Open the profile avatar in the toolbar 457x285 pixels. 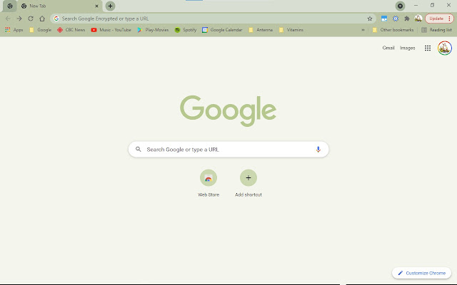[x=418, y=19]
